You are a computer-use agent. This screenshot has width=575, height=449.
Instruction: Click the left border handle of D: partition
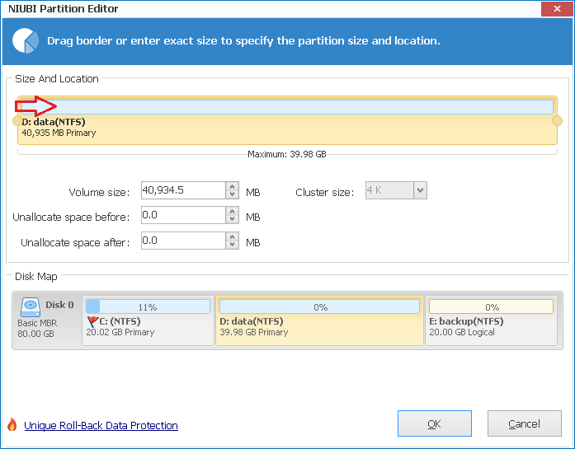(17, 120)
